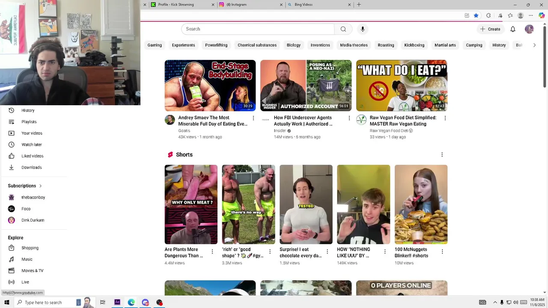
Task: Open options menu for FBI Undercover video
Action: [x=349, y=118]
